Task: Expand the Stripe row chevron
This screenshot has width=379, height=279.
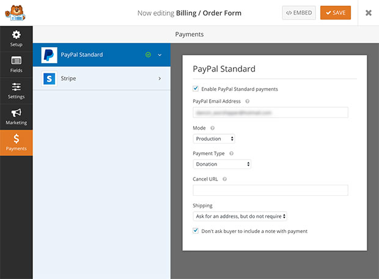Action: tap(160, 78)
